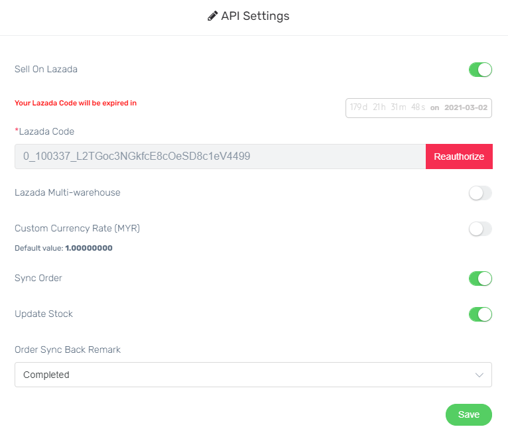
Task: Turn on Custom Currency Rate (MYR) toggle
Action: tap(480, 229)
